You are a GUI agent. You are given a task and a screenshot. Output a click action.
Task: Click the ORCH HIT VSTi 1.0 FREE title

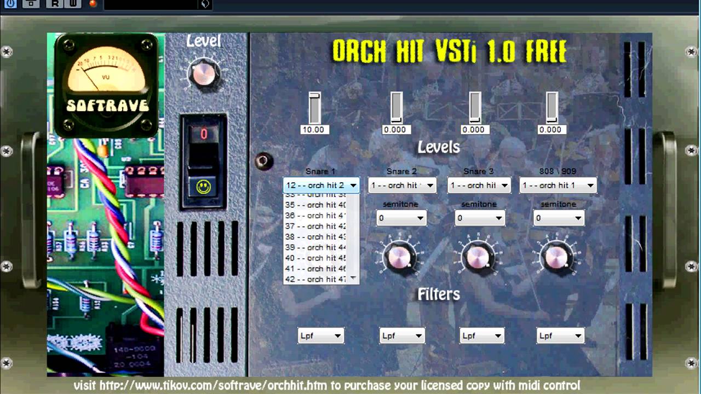click(449, 52)
